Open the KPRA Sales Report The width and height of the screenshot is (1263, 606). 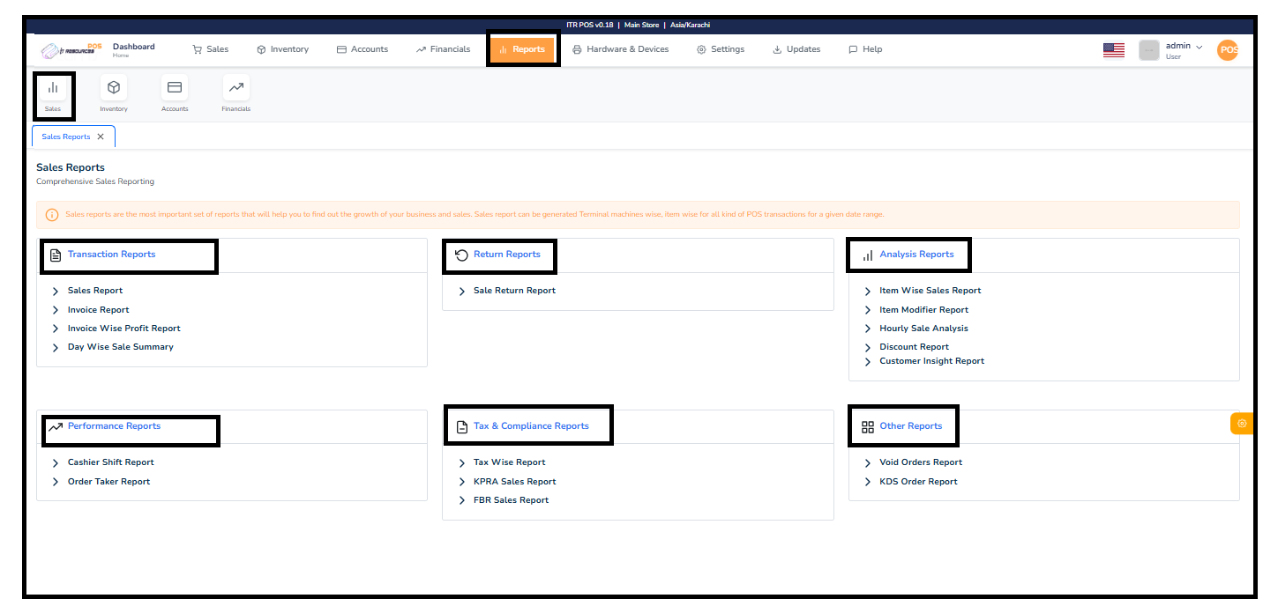(514, 481)
